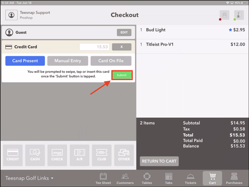This screenshot has height=187, width=249.
Task: Tap the Subtotal $14.95 value
Action: click(238, 123)
